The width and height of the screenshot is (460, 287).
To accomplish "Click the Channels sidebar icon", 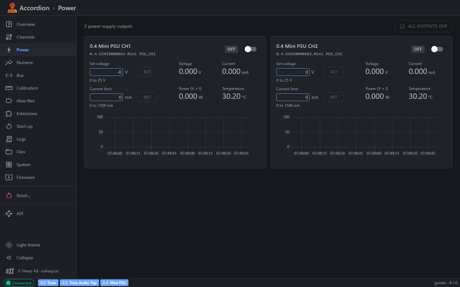I will point(9,37).
